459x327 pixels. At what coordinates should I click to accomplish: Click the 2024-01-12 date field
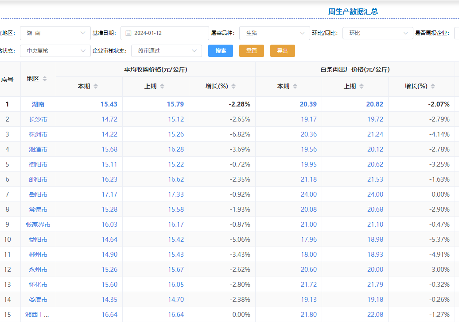(x=165, y=33)
